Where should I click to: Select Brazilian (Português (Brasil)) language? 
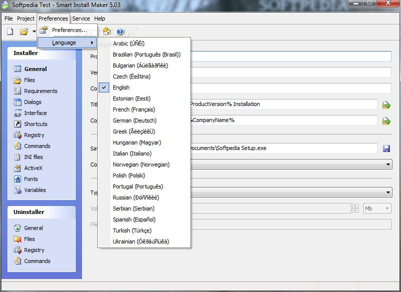tap(144, 54)
